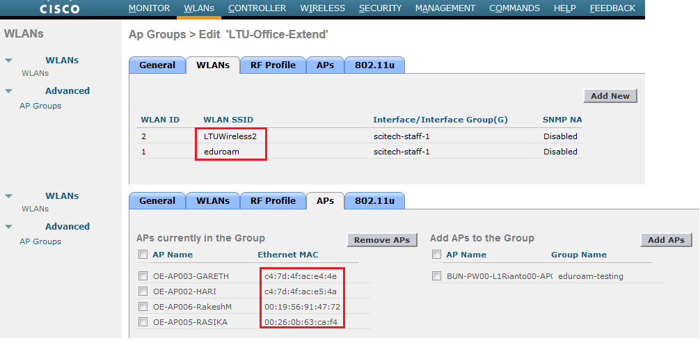The width and height of the screenshot is (700, 343).
Task: Select the OE-AP002-HARI checkbox
Action: click(x=143, y=292)
